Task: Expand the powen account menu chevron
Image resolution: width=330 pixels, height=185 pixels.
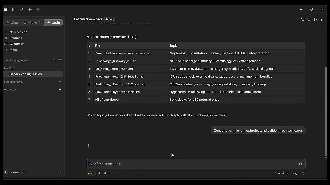Action: click(x=60, y=172)
